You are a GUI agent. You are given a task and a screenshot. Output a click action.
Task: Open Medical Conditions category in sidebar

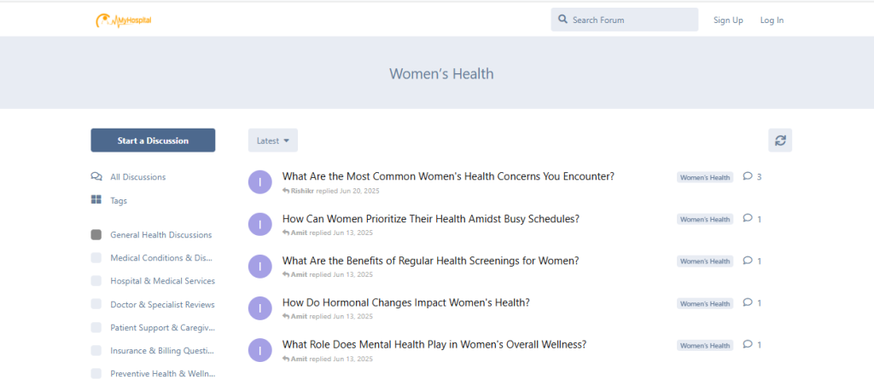point(161,257)
